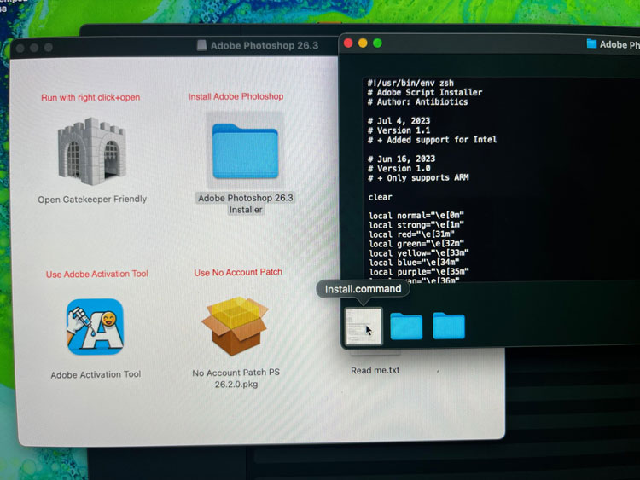
Task: Click the 'Use No Account Patch' red heading
Action: click(x=238, y=273)
